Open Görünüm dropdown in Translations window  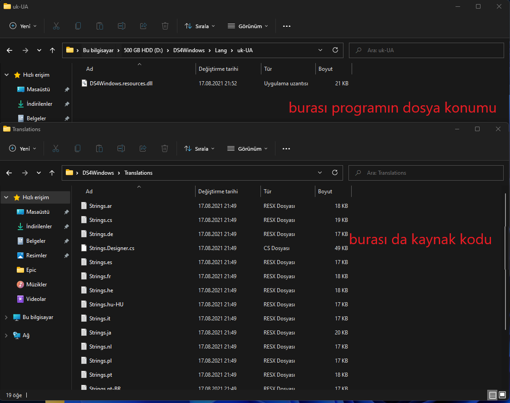click(x=248, y=149)
